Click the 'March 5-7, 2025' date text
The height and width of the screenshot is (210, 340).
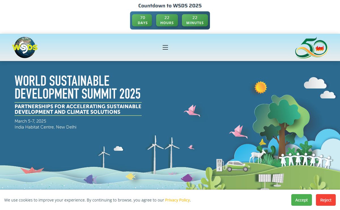pos(30,121)
